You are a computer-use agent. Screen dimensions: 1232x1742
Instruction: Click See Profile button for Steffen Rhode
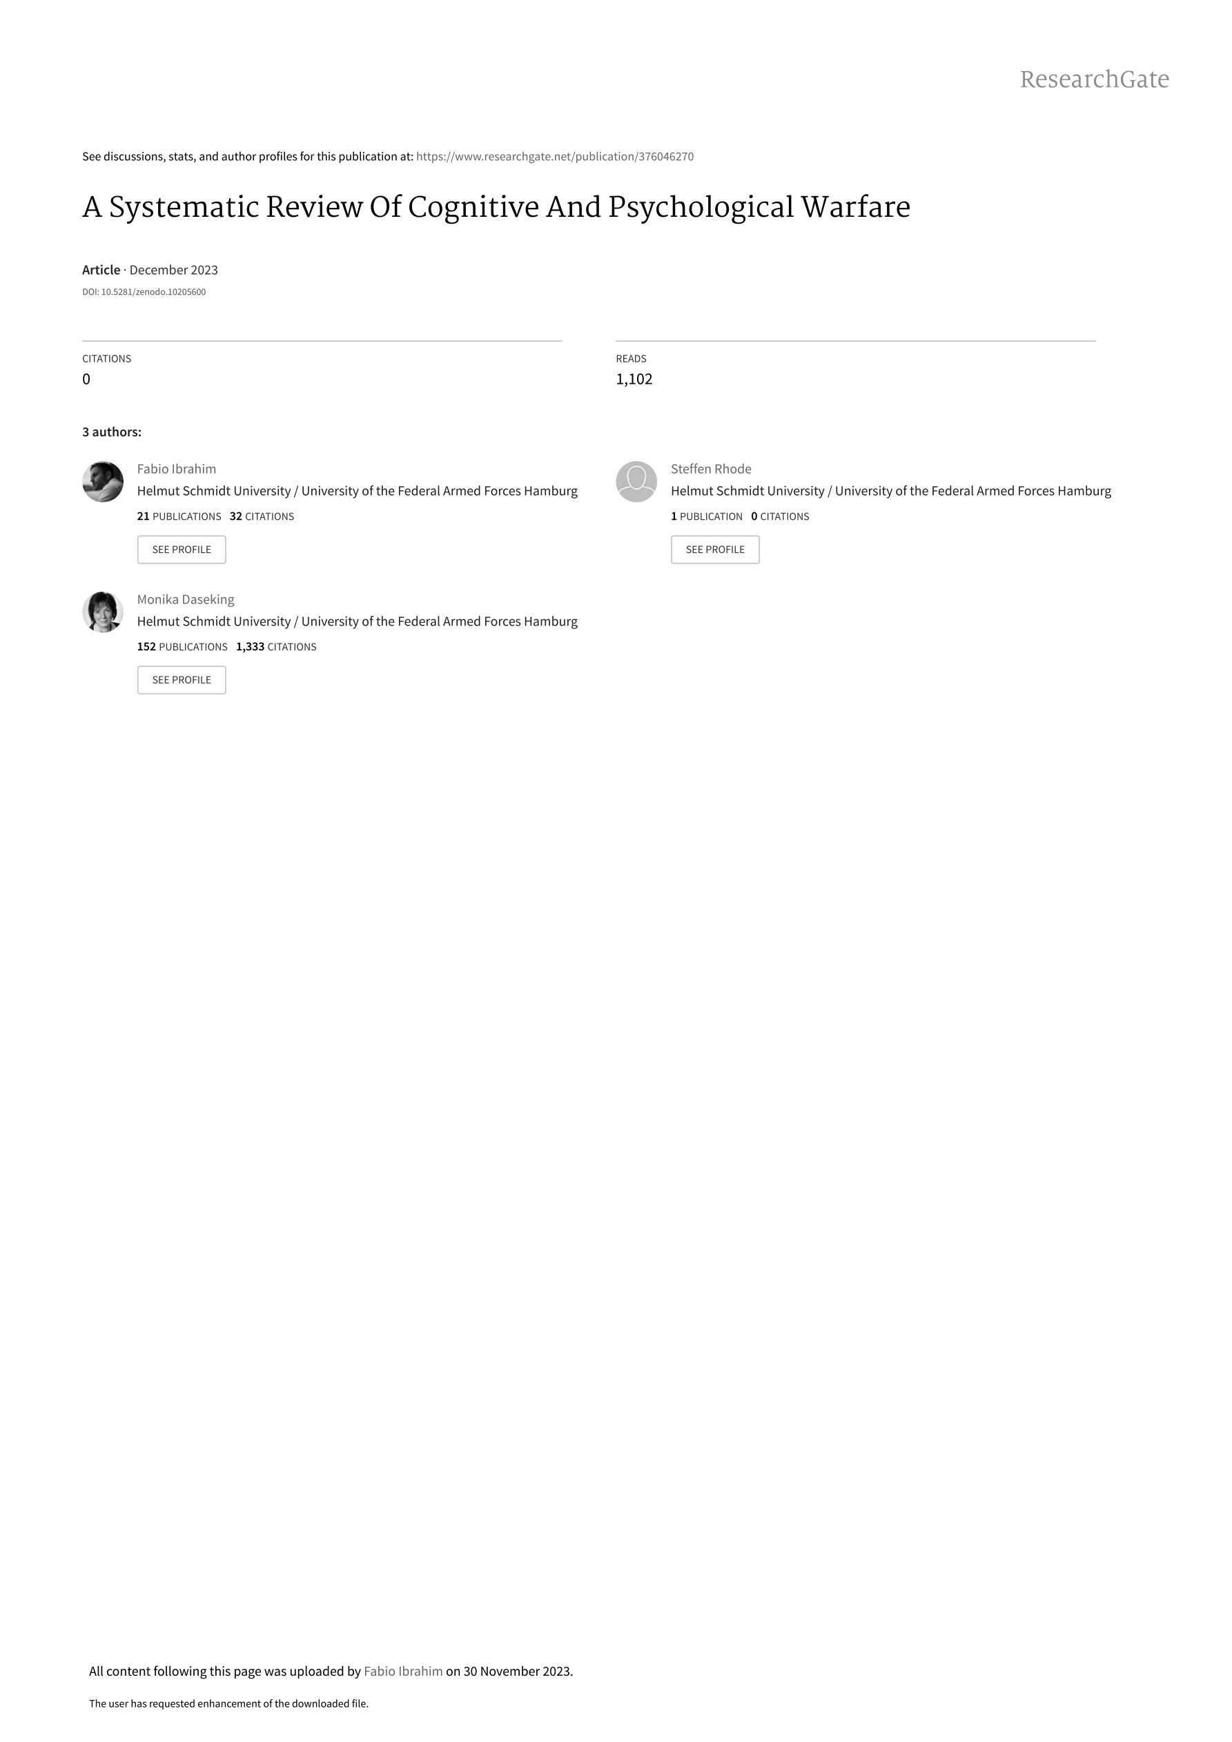pyautogui.click(x=714, y=550)
